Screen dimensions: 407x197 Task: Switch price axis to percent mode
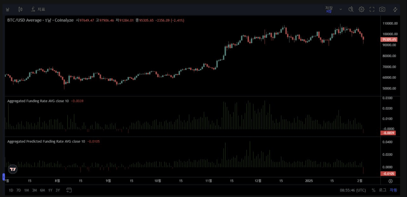[x=374, y=190]
